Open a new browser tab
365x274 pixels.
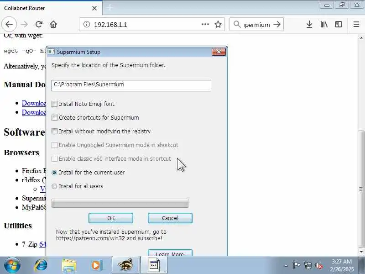pyautogui.click(x=110, y=8)
